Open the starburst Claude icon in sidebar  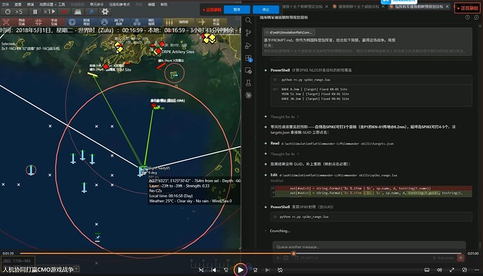pos(248,95)
